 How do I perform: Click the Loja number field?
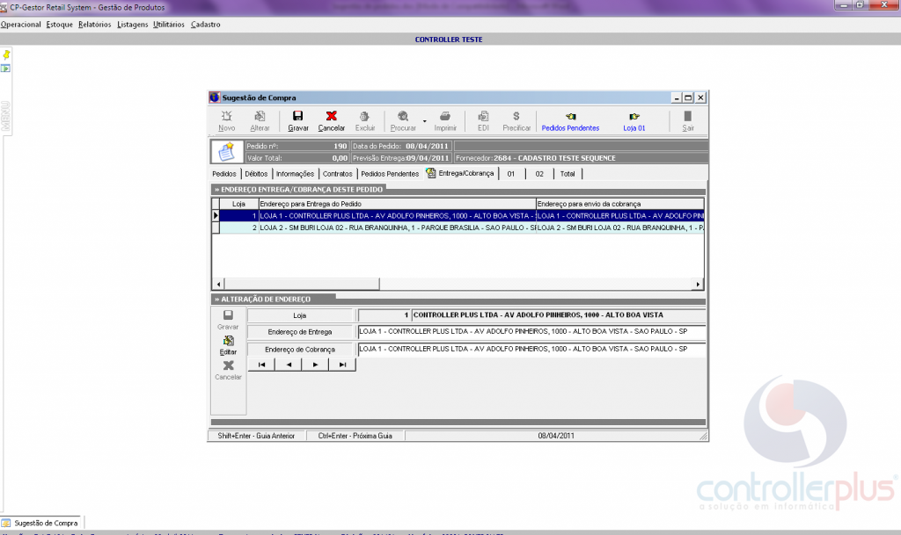click(x=384, y=314)
